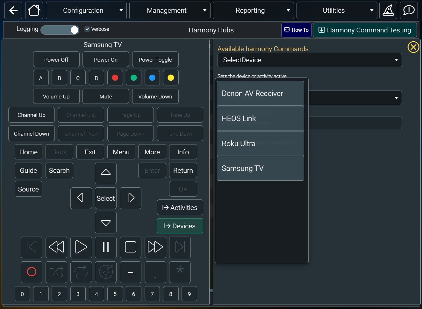
Task: Open the How To help button
Action: 296,30
